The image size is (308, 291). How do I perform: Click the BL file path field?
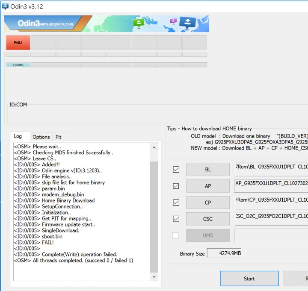coord(271,169)
